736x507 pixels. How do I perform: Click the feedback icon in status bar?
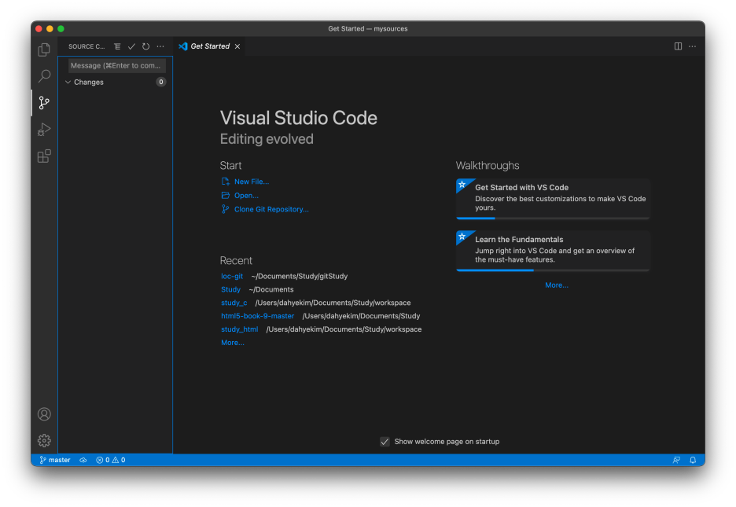coord(676,460)
